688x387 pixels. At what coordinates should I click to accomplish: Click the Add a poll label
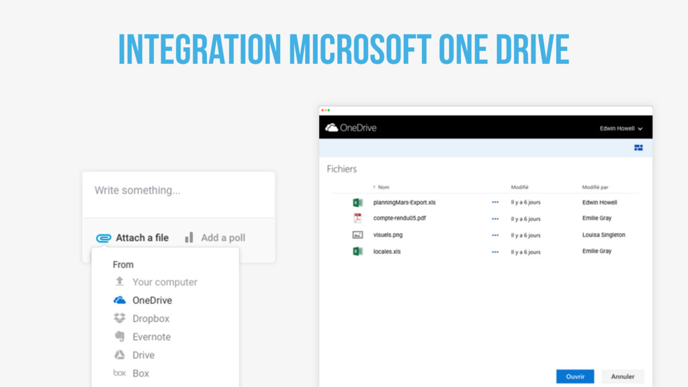click(x=223, y=238)
